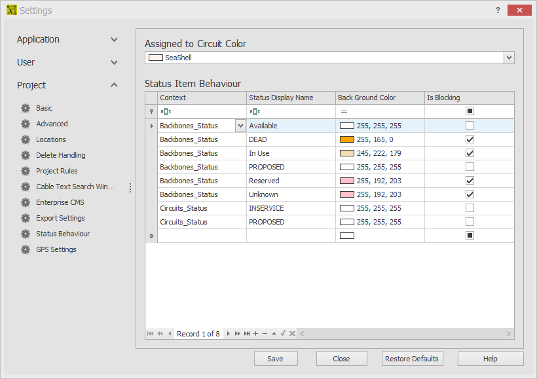Expand the Application section
Viewport: 537px width, 379px height.
click(x=115, y=40)
